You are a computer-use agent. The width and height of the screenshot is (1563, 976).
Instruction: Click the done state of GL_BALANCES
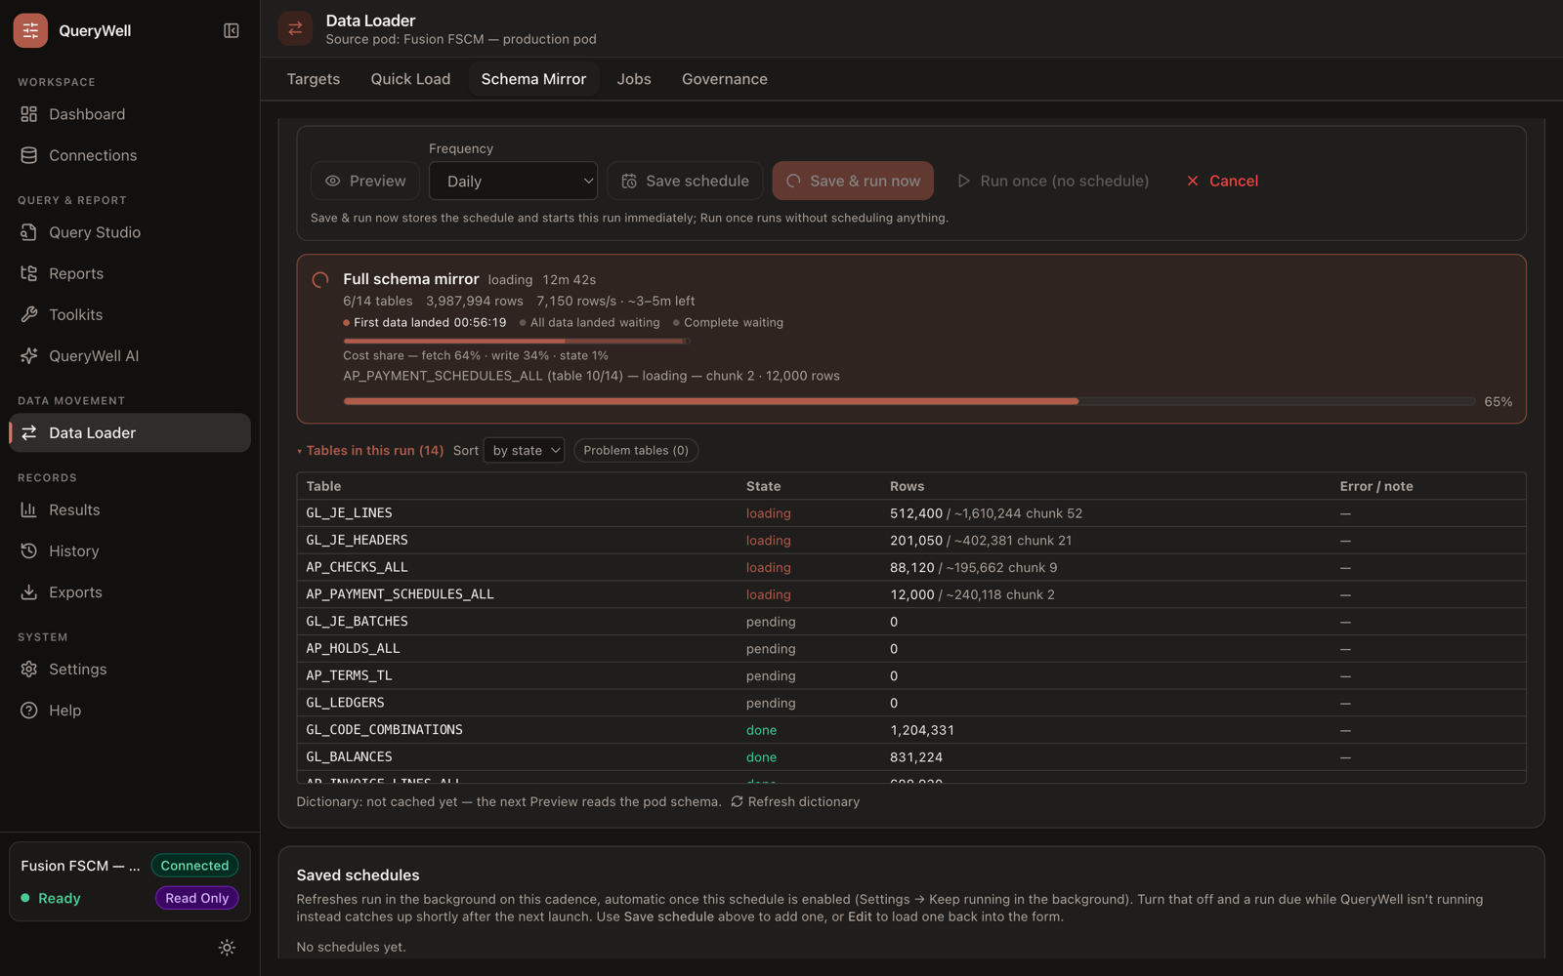click(761, 757)
